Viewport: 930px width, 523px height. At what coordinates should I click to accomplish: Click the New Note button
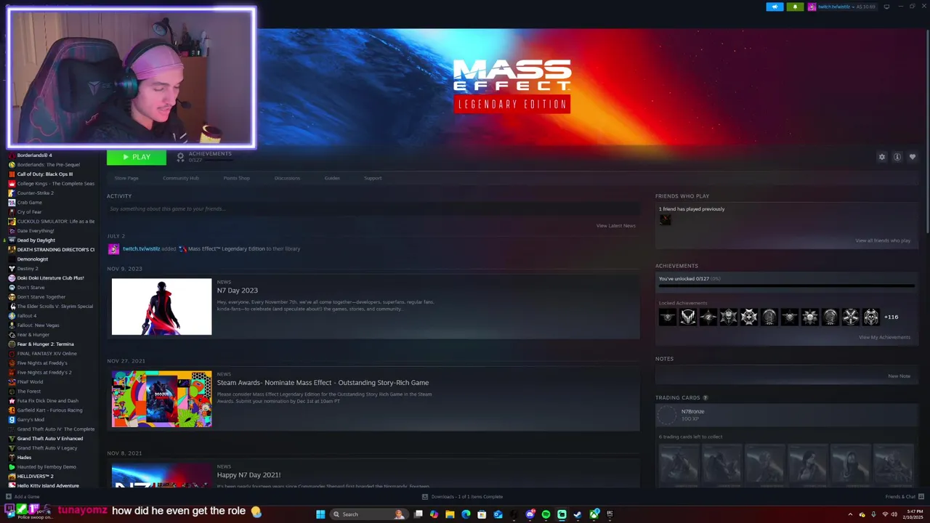899,376
